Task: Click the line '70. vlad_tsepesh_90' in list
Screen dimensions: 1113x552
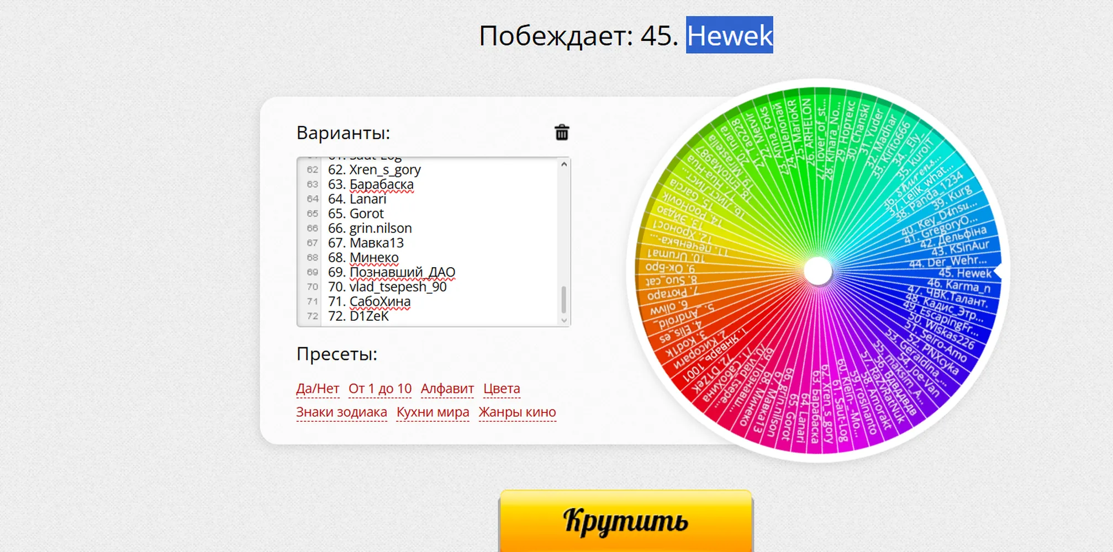Action: tap(387, 286)
